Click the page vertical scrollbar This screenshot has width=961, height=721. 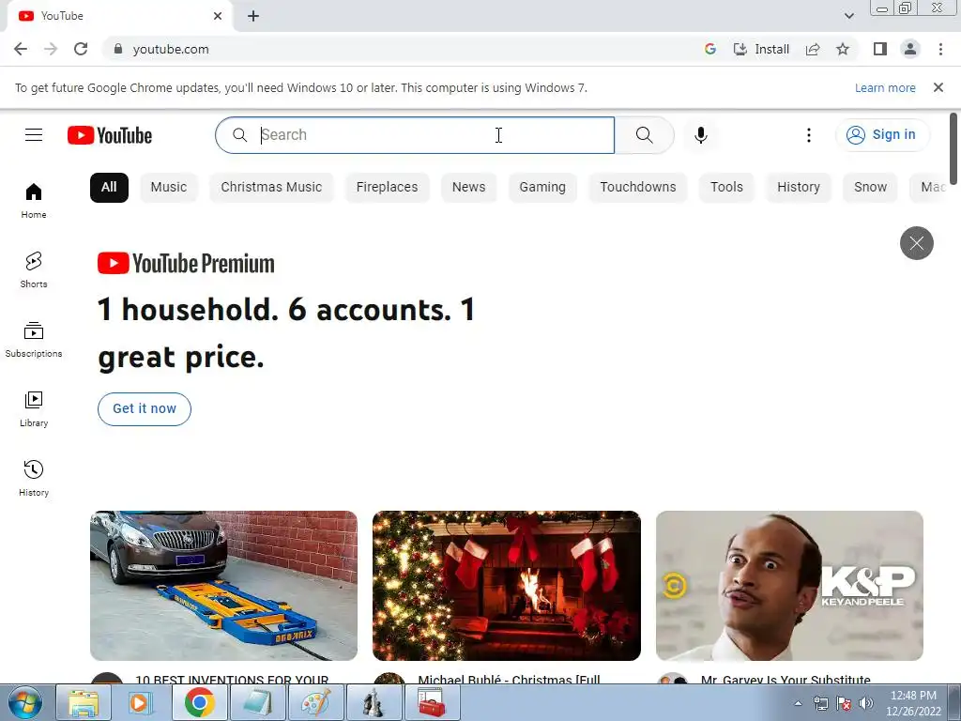click(953, 148)
